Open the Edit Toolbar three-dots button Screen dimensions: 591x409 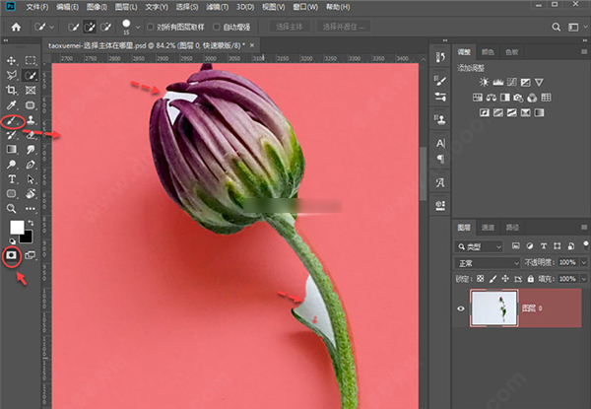pyautogui.click(x=31, y=209)
